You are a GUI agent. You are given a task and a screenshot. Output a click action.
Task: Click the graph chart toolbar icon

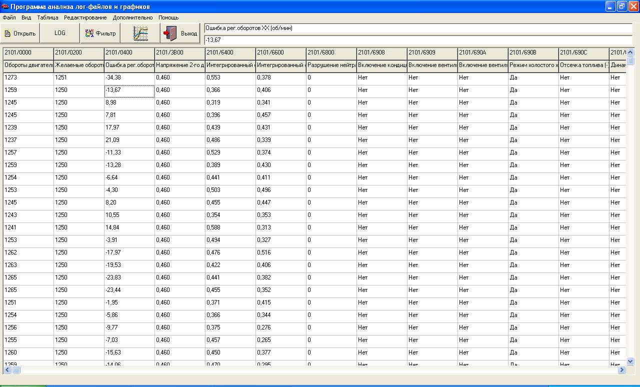(140, 33)
